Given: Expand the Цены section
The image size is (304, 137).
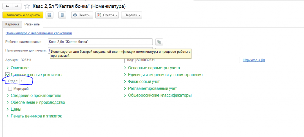Looking at the screenshot, I should (14, 109).
